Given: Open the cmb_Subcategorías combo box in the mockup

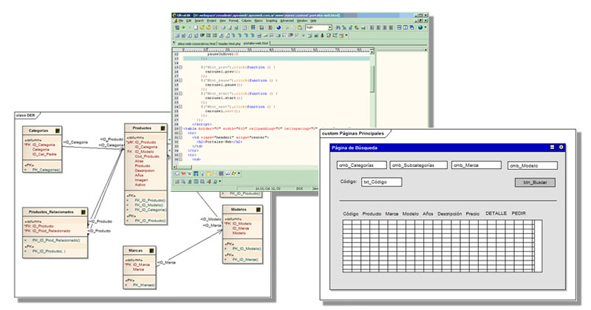Looking at the screenshot, I should click(419, 165).
